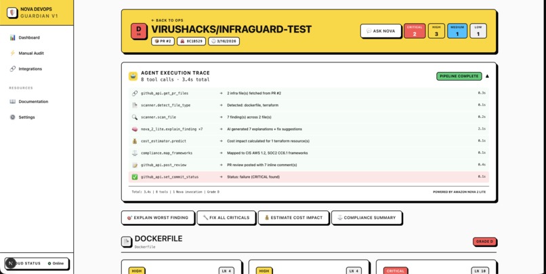Select 'Detected: dockerfile, terraform' text
The height and width of the screenshot is (274, 546).
[253, 105]
